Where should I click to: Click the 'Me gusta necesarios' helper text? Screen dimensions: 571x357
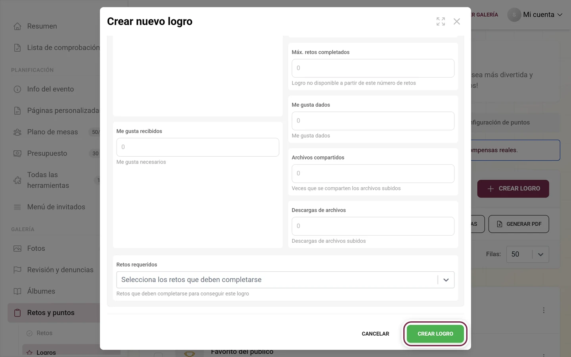click(x=141, y=162)
